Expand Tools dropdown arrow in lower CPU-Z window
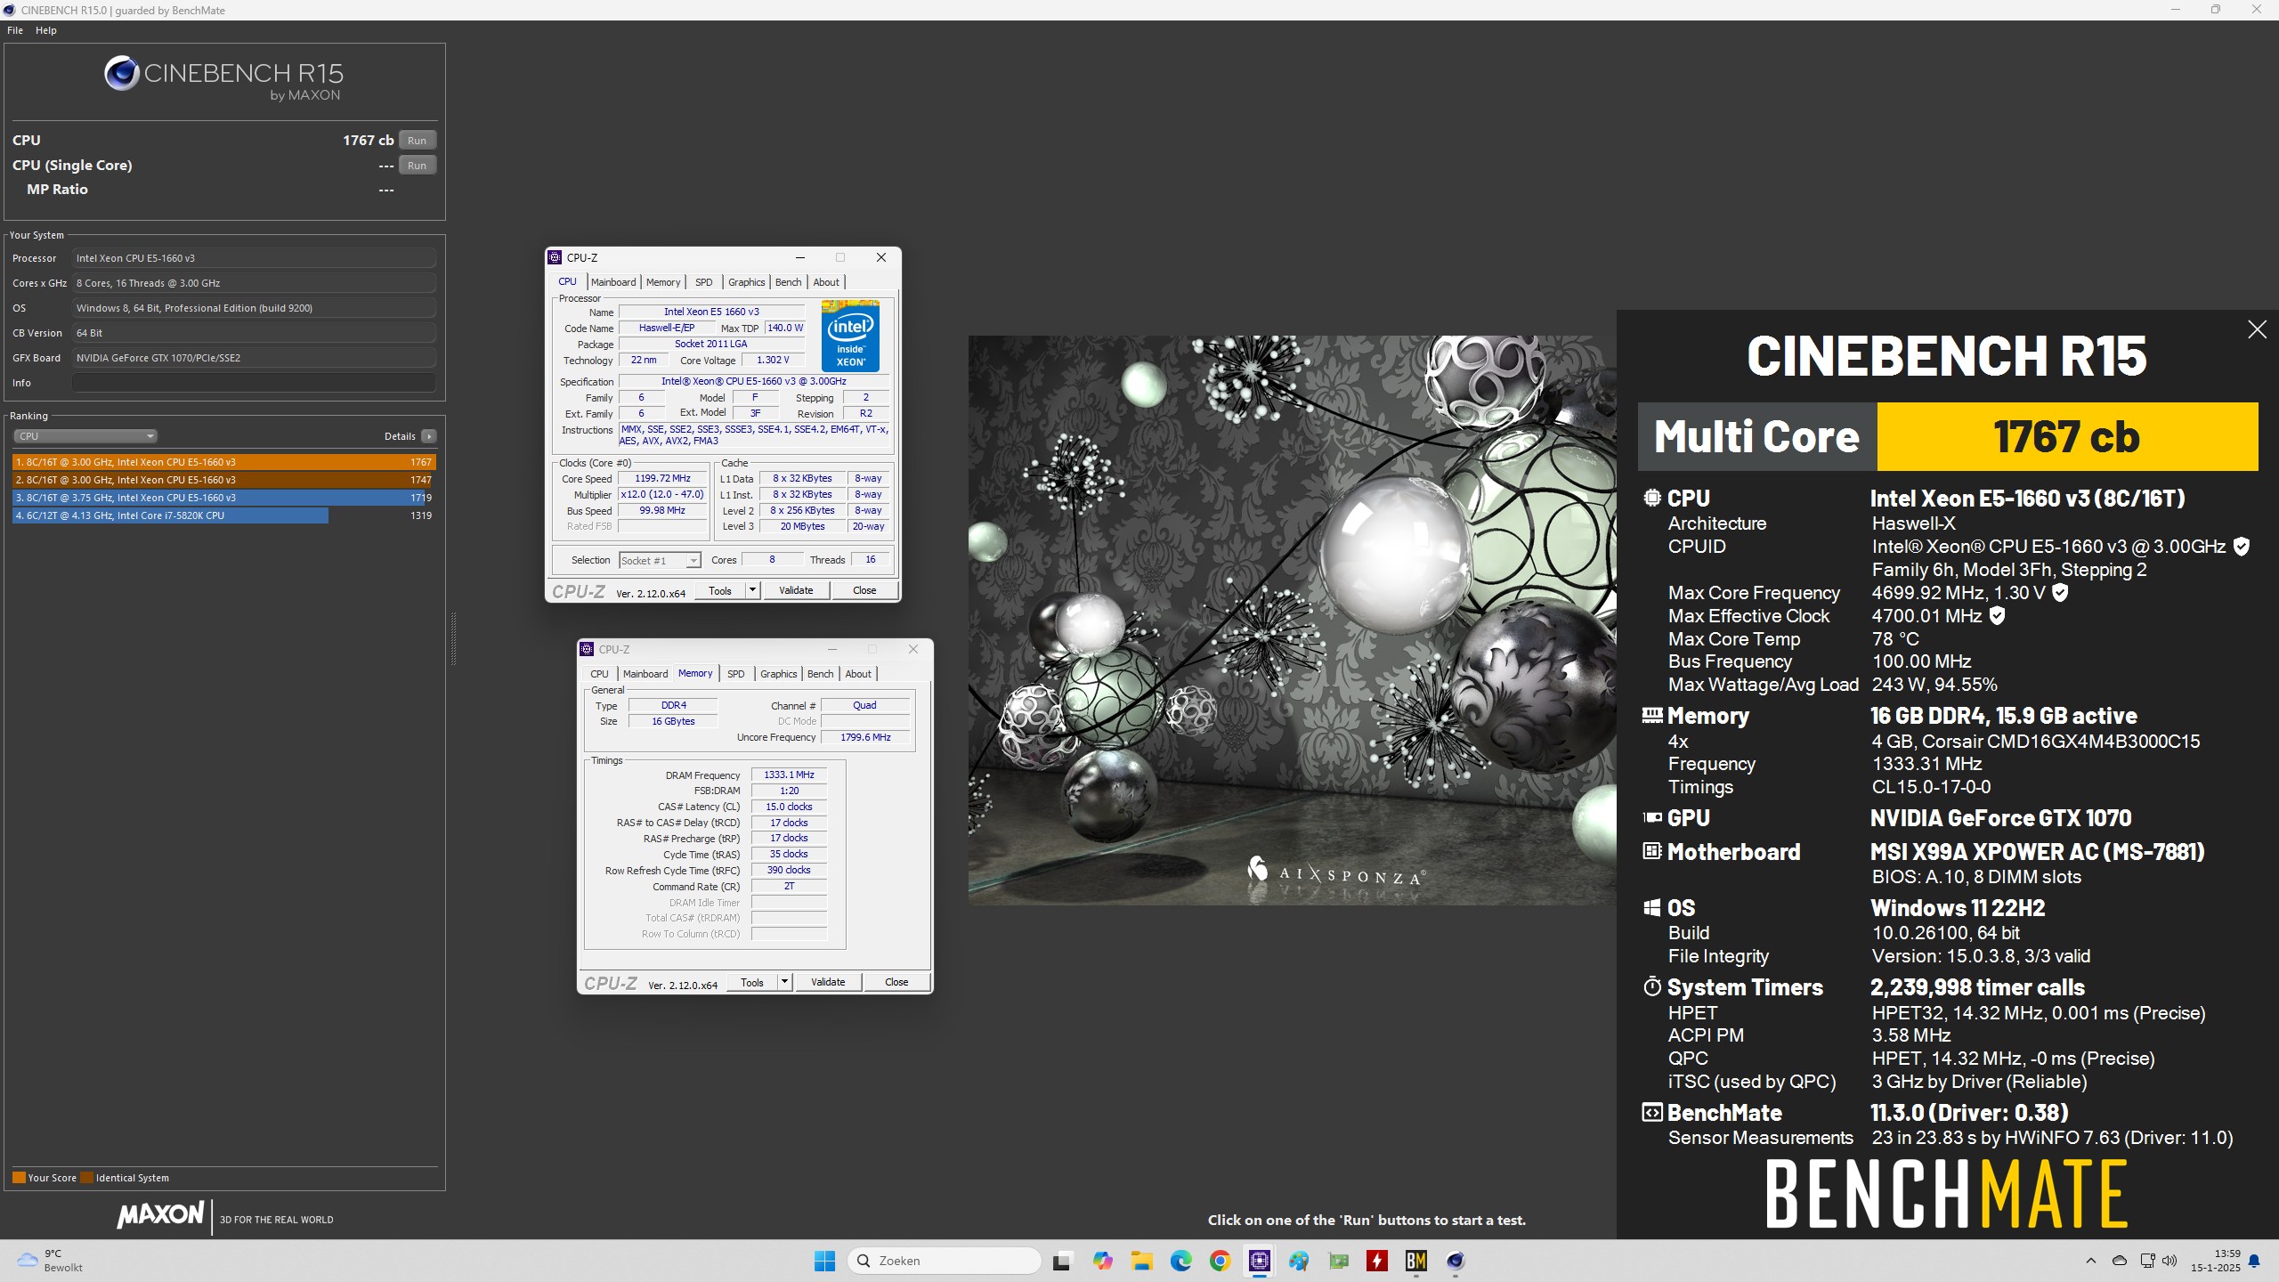The width and height of the screenshot is (2279, 1282). pos(784,982)
